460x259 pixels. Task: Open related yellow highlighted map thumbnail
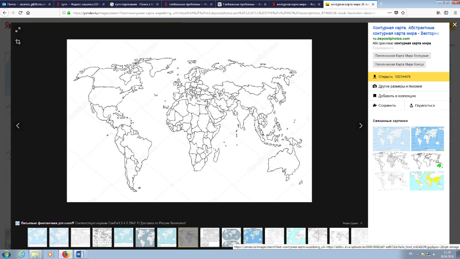427,181
